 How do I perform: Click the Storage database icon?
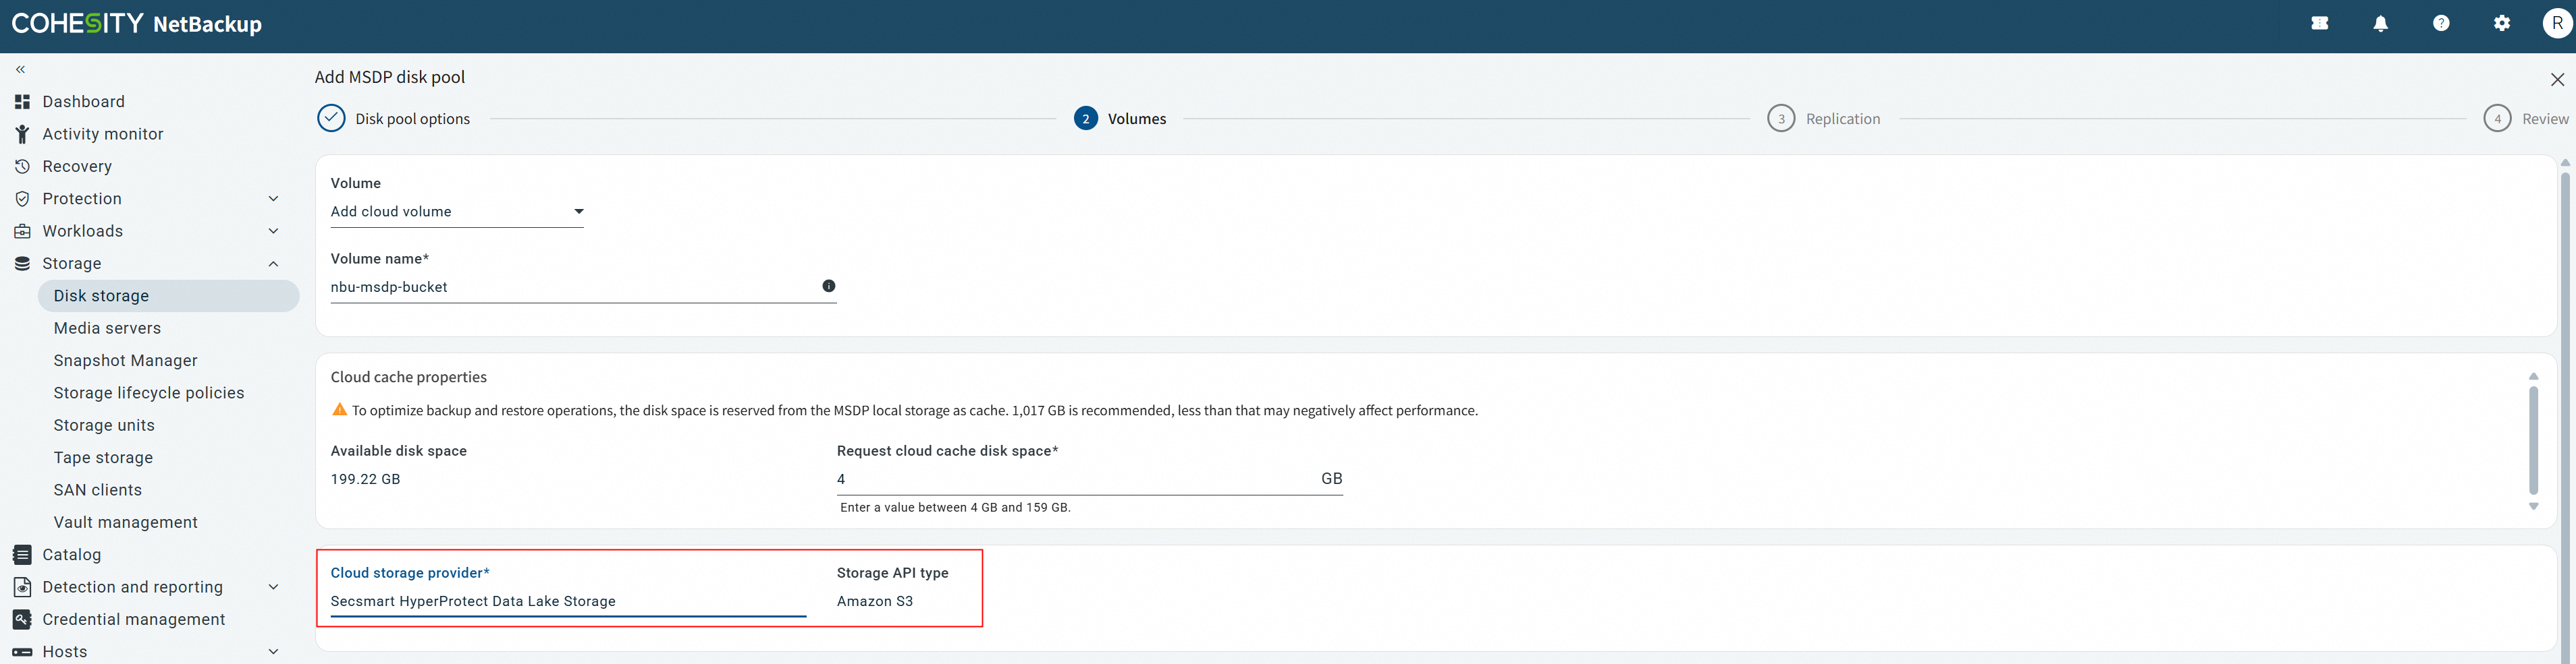point(22,264)
